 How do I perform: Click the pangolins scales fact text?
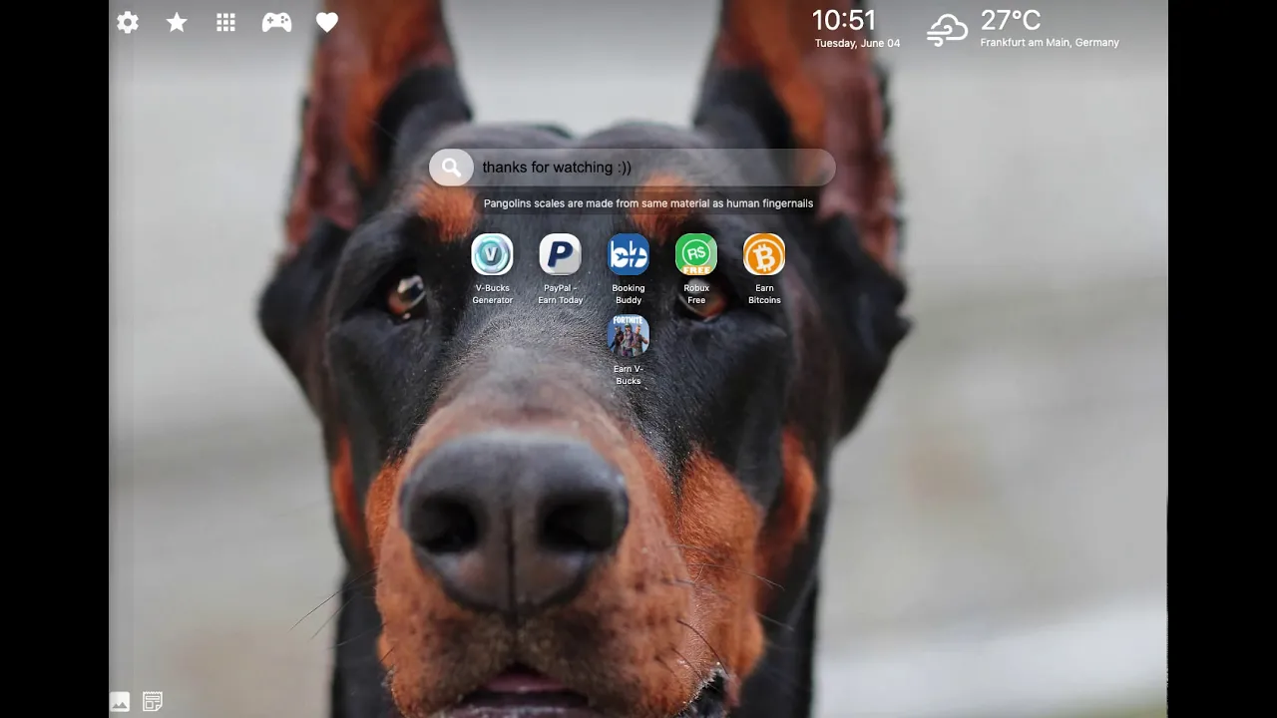648,203
